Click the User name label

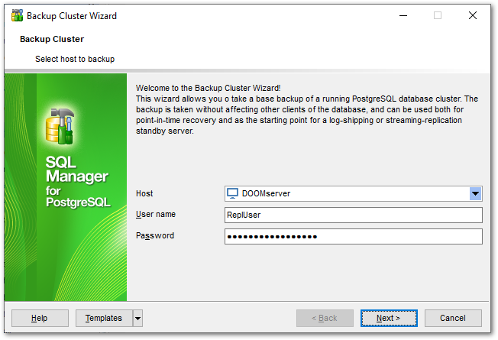pos(157,215)
